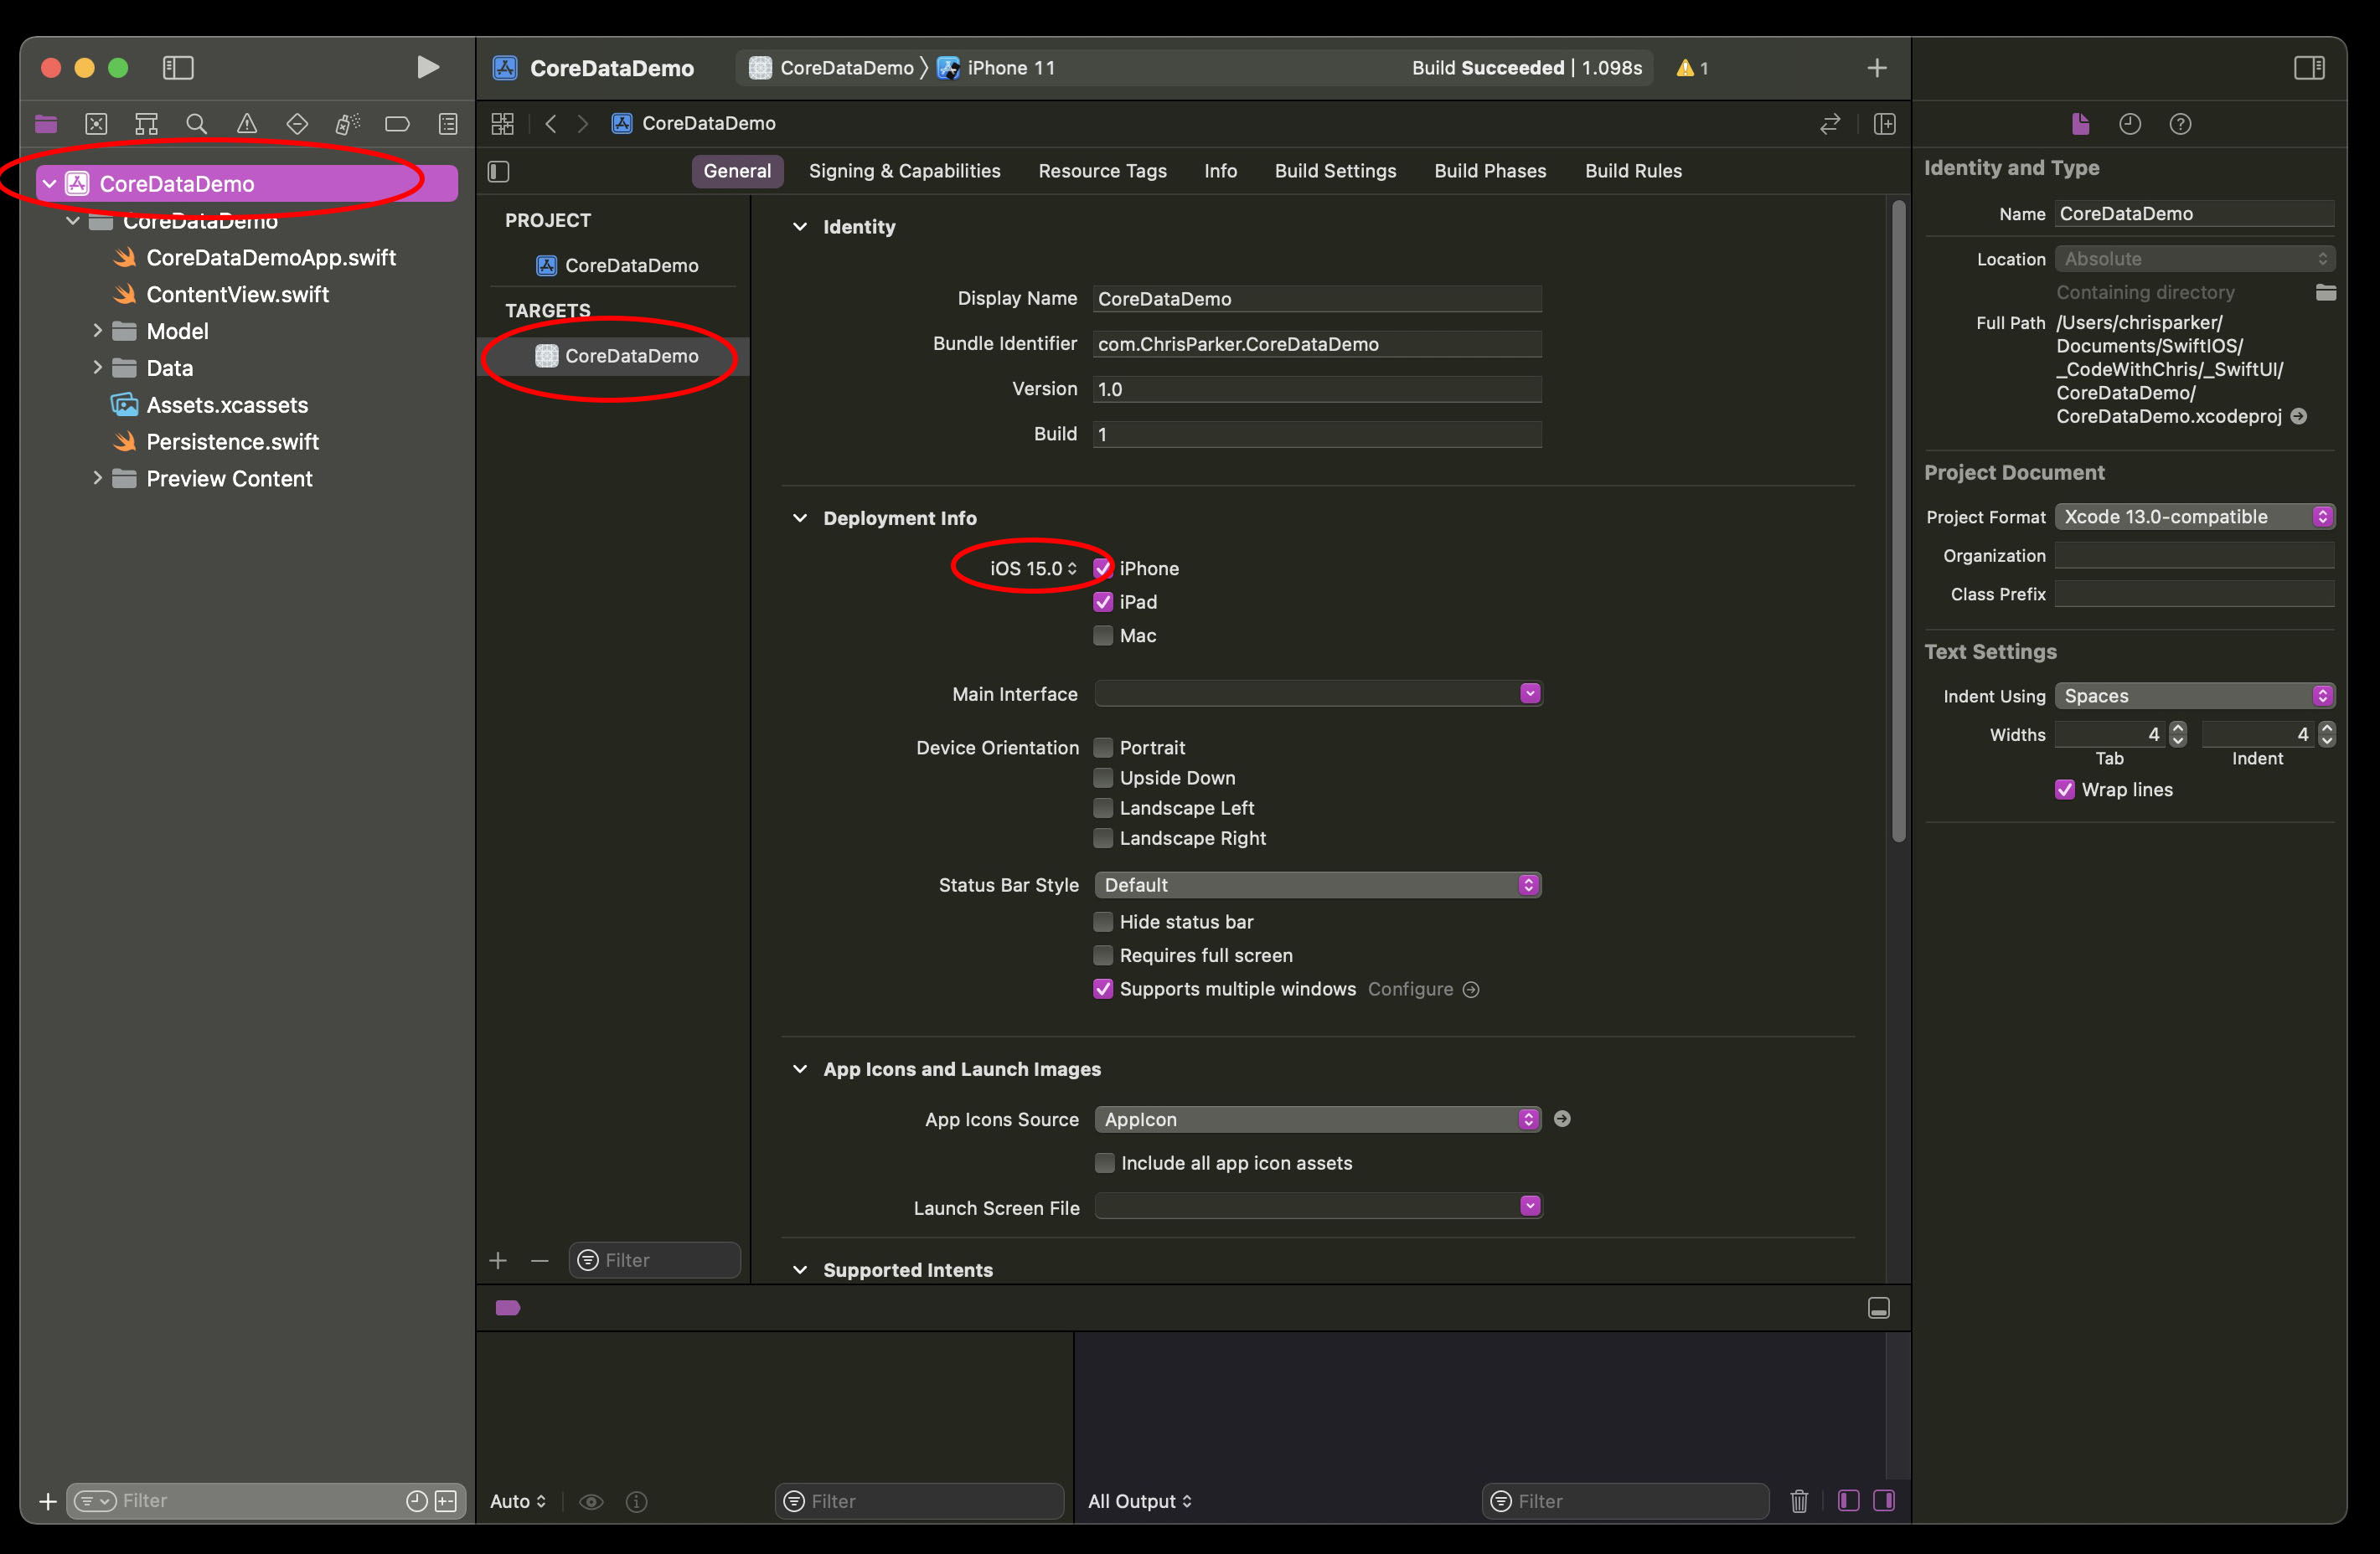
Task: Clear the console with trash icon
Action: [1799, 1500]
